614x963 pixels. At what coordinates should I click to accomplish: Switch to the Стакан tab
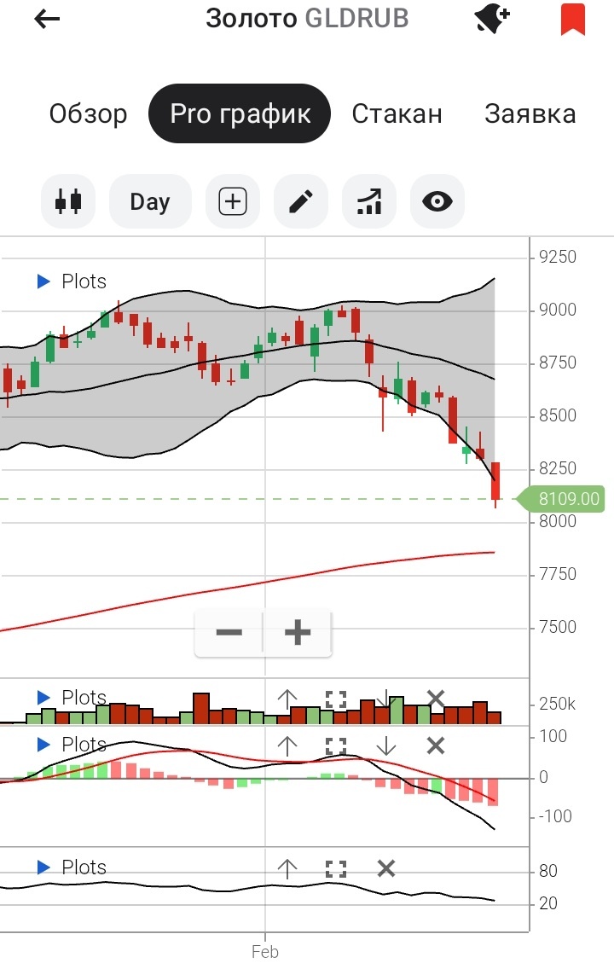click(397, 114)
